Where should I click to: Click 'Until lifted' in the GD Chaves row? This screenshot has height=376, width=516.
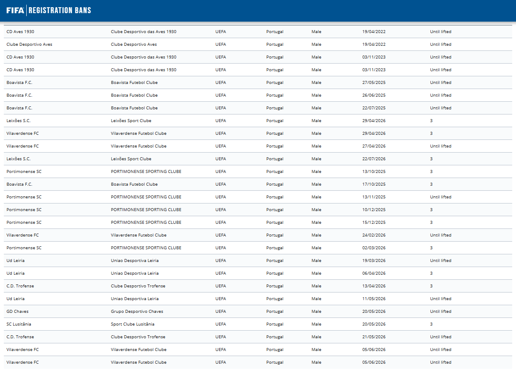441,312
